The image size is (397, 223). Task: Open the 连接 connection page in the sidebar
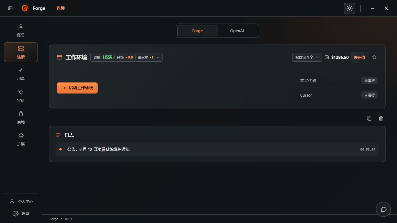(21, 52)
